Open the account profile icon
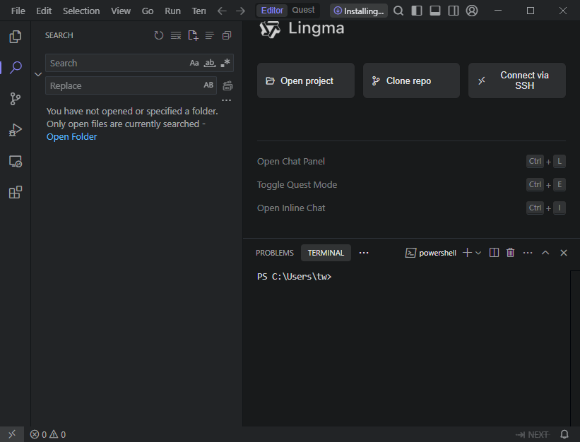This screenshot has width=580, height=442. pyautogui.click(x=472, y=11)
